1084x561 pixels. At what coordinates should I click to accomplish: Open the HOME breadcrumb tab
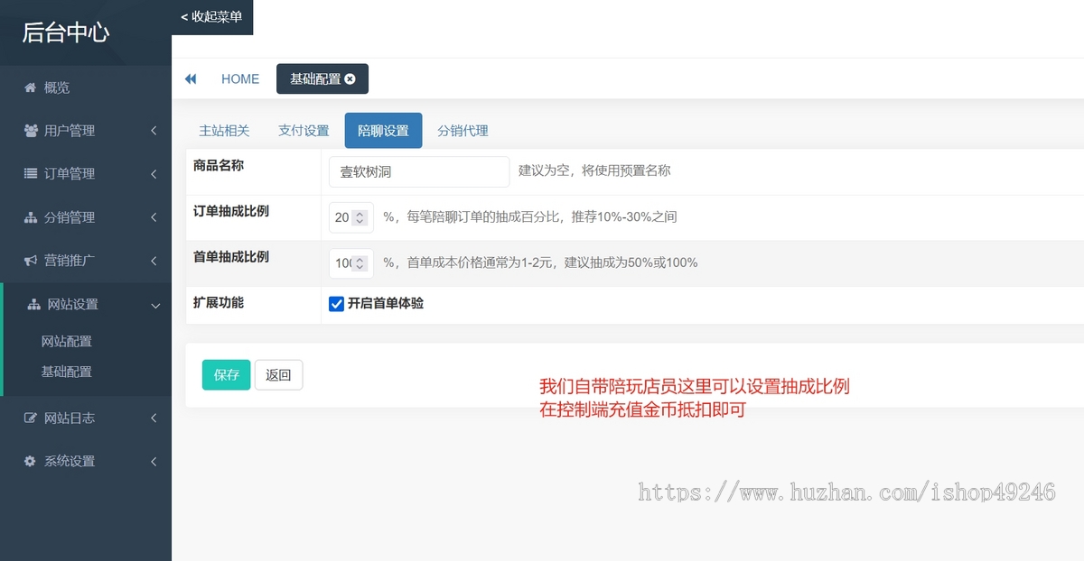(240, 79)
